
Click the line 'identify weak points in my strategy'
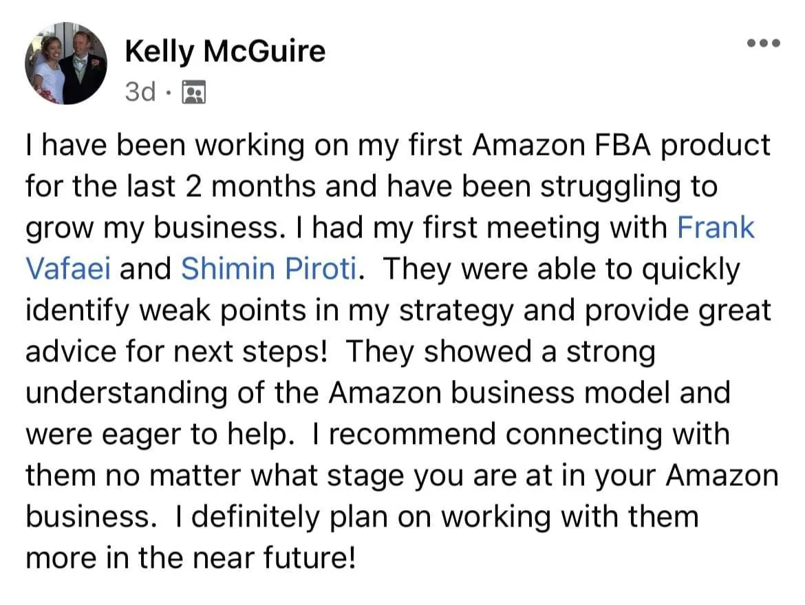[270, 310]
